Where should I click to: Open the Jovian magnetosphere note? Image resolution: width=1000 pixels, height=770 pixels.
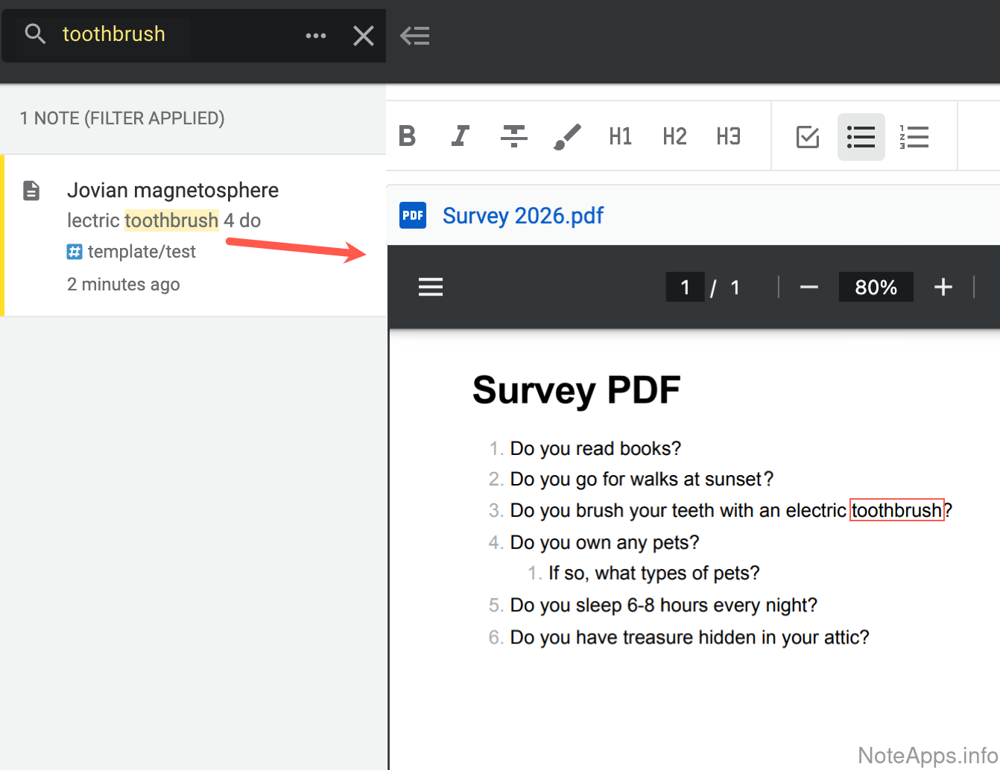[x=173, y=191]
